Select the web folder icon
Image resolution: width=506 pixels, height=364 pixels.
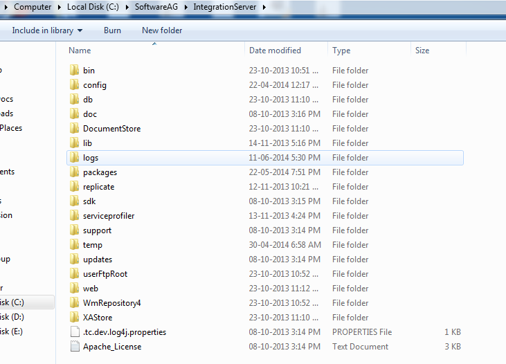click(74, 288)
